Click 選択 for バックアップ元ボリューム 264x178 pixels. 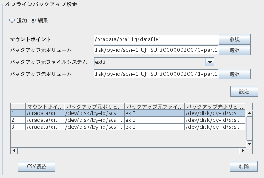[234, 50]
